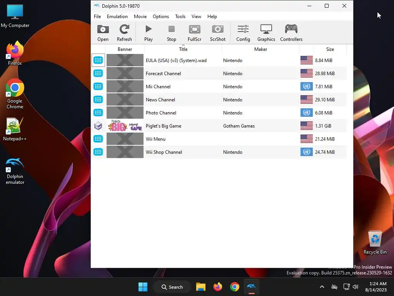
Task: Select the Notepad++ desktop shortcut
Action: 15,129
